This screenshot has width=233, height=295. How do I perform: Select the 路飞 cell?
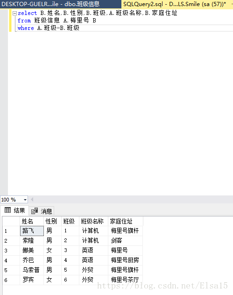tap(32, 231)
